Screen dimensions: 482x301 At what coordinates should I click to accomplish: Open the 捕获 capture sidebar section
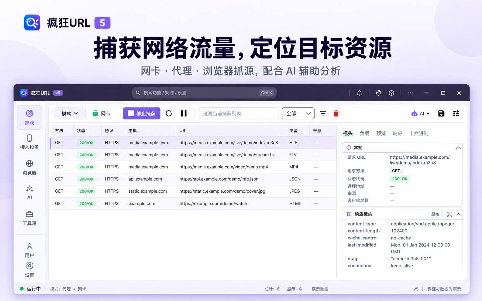[x=29, y=117]
